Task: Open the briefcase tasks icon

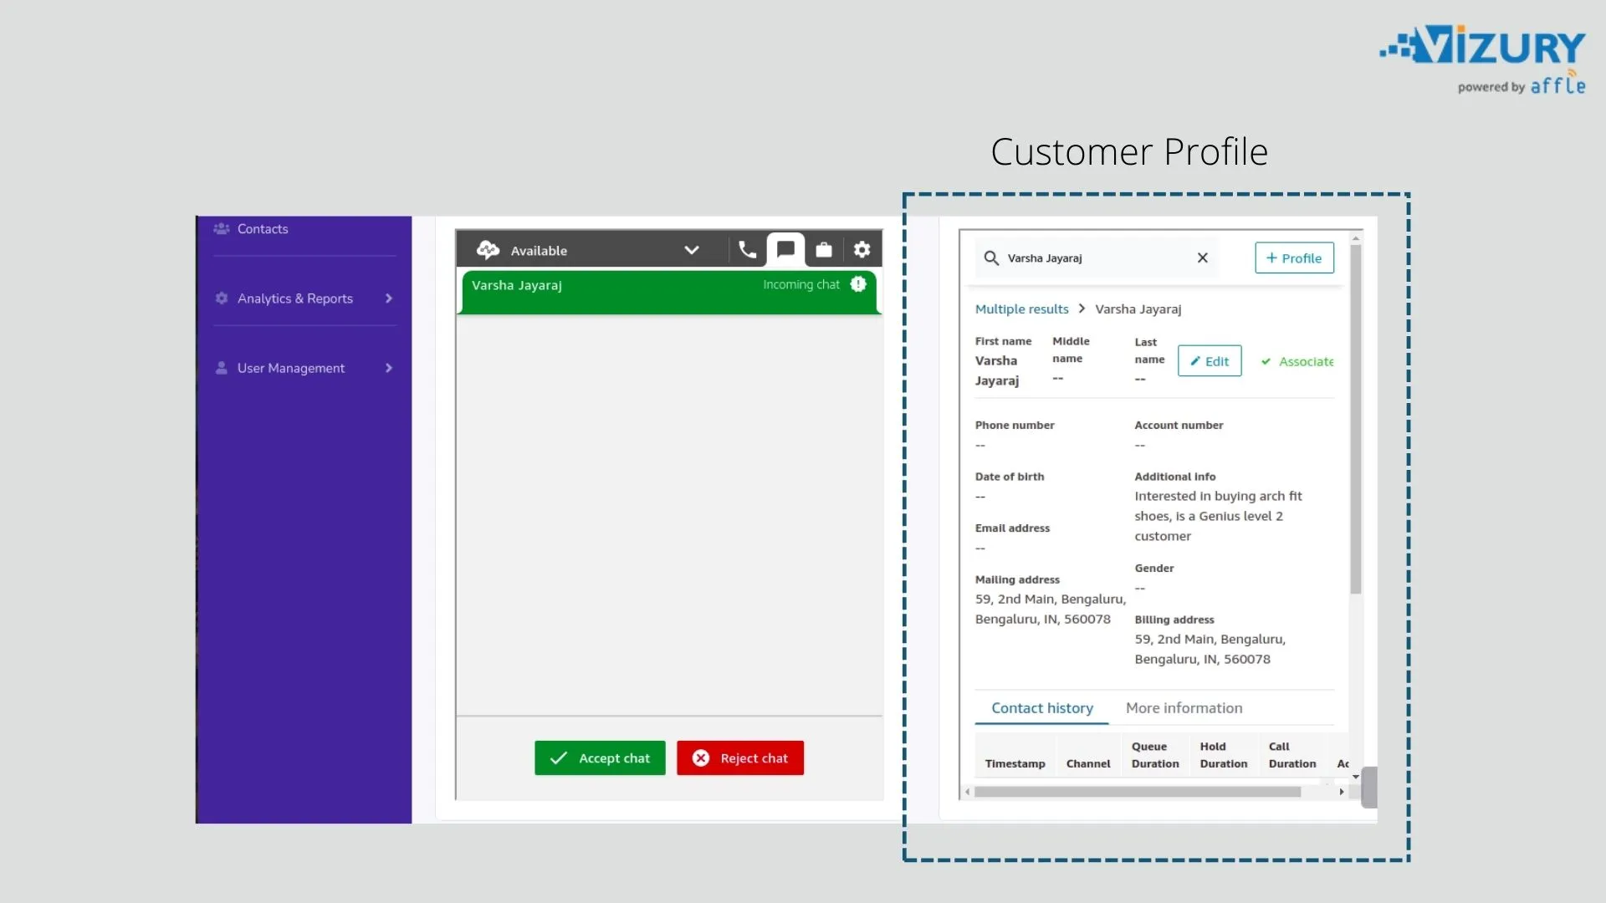Action: tap(824, 250)
